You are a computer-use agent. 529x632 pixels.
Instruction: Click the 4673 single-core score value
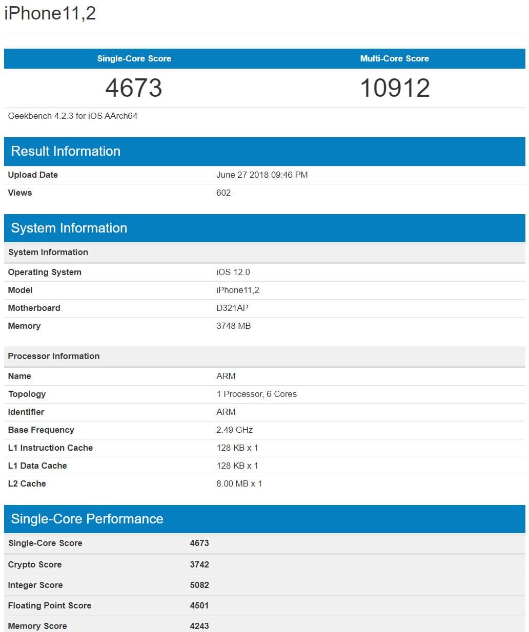pos(133,87)
